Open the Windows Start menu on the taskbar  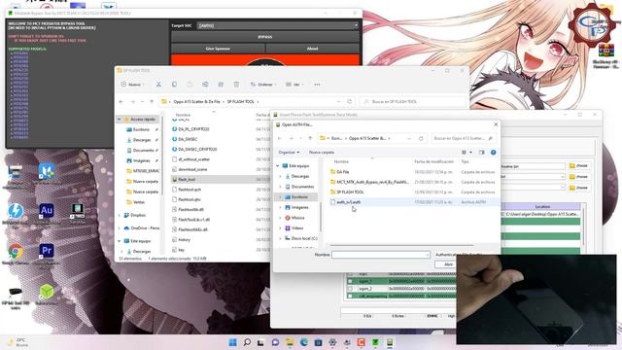233,342
